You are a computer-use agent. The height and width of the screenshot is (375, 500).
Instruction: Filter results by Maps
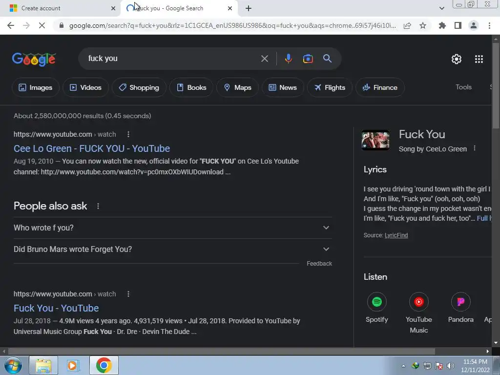(x=237, y=87)
